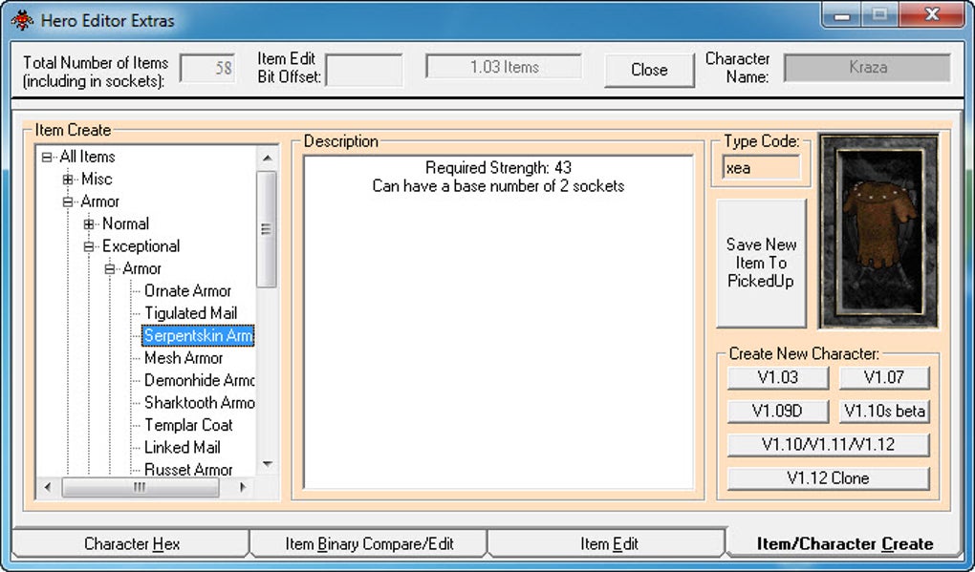Expand the Misc tree node
975x572 pixels.
[x=68, y=180]
